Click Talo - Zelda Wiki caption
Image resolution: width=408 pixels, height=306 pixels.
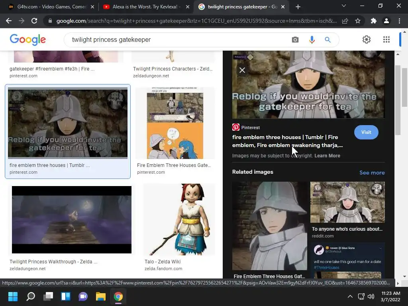[163, 261]
